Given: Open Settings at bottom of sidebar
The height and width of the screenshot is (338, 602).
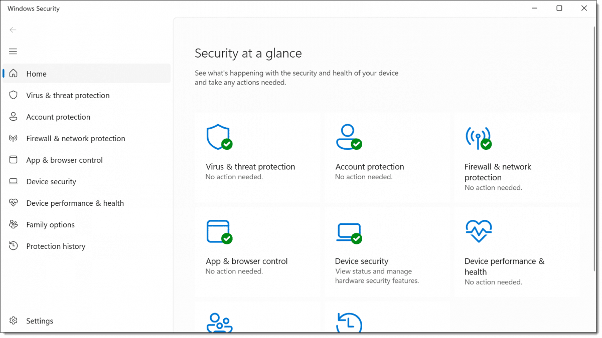Looking at the screenshot, I should [x=86, y=321].
